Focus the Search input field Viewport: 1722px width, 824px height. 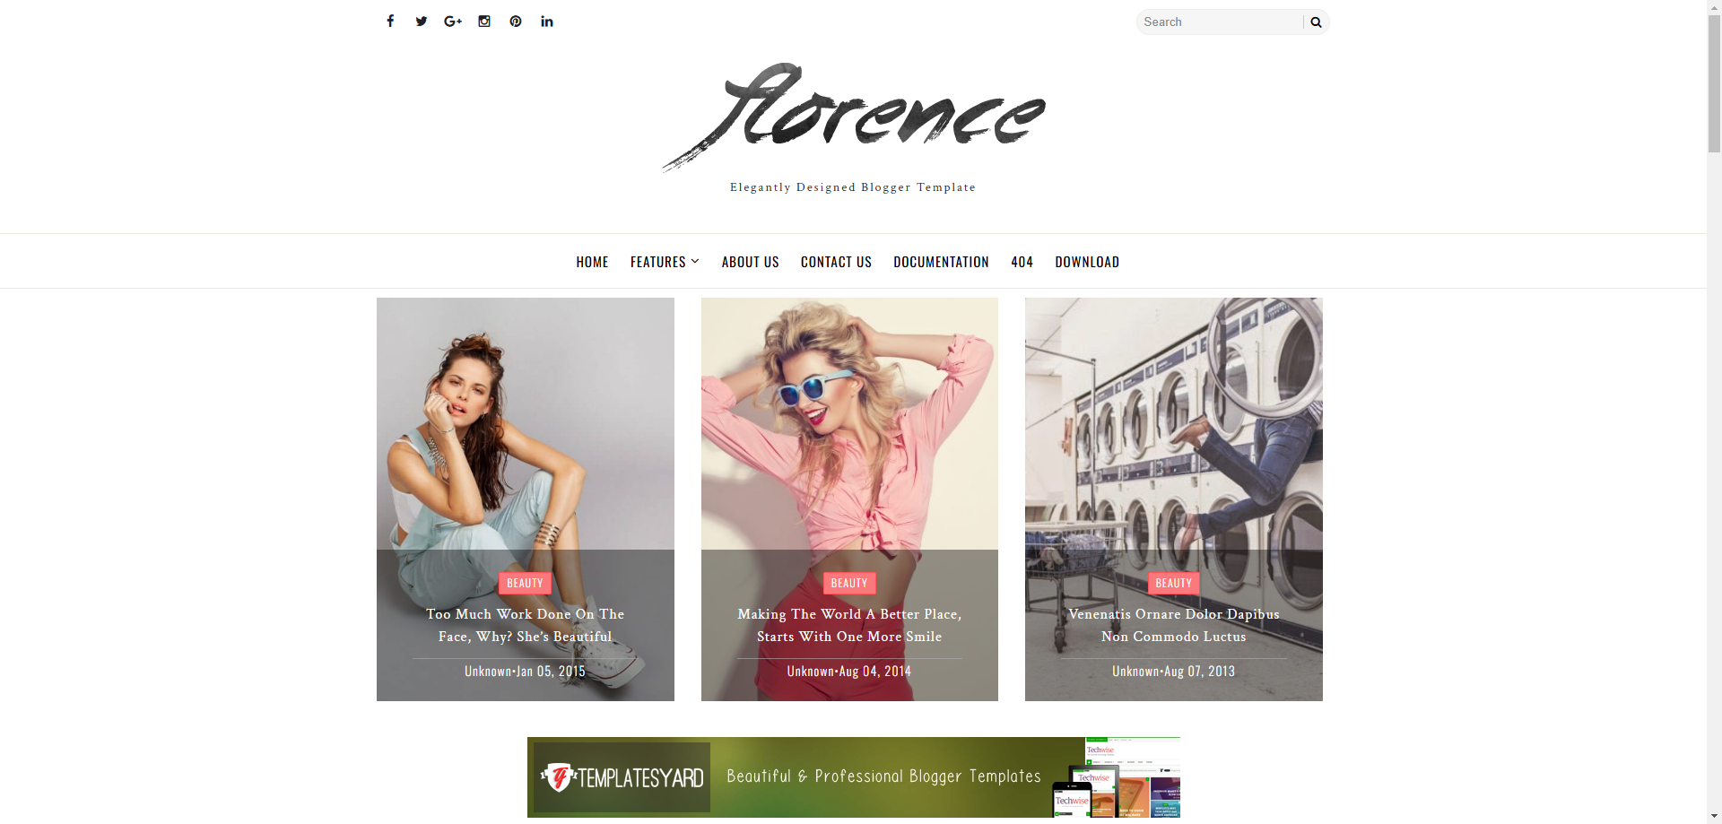coord(1220,22)
